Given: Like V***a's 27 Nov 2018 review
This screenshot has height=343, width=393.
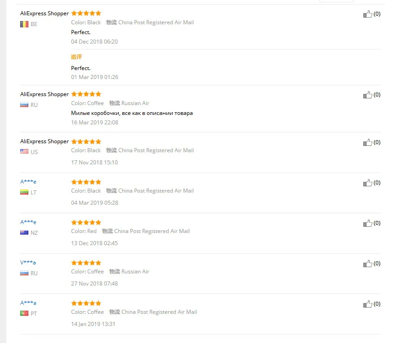Looking at the screenshot, I should coord(367,264).
